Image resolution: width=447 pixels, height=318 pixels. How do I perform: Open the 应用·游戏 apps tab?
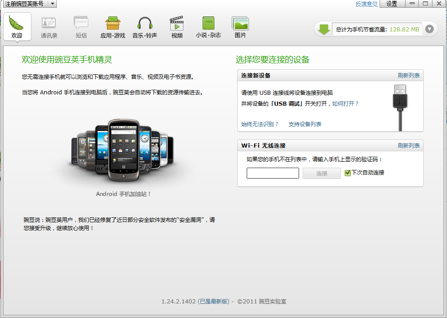[113, 27]
